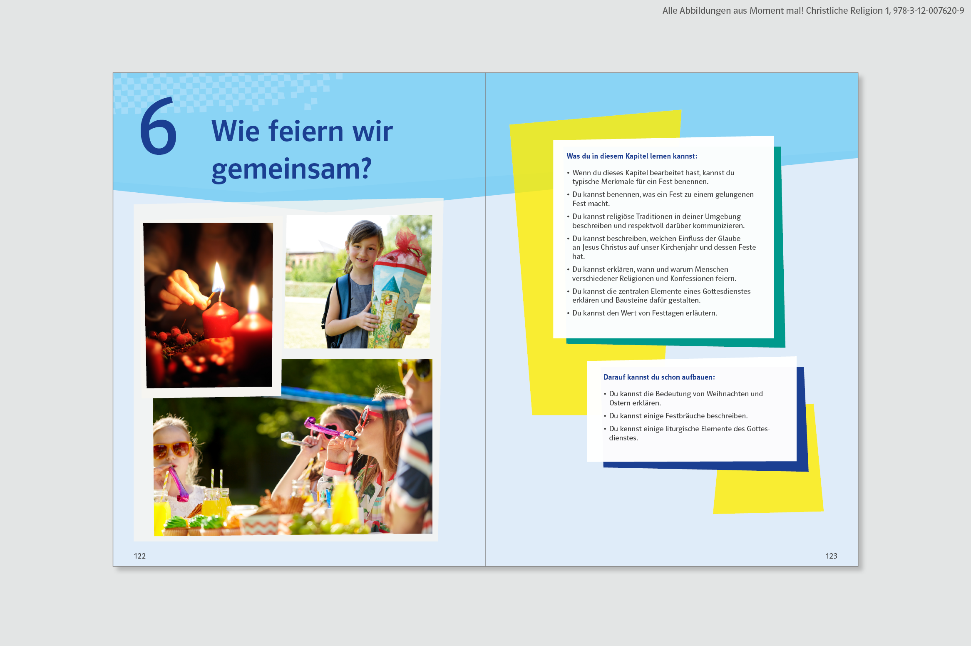Click heading 'Darauf kannst du schon aufbauen:'
971x646 pixels.
659,377
